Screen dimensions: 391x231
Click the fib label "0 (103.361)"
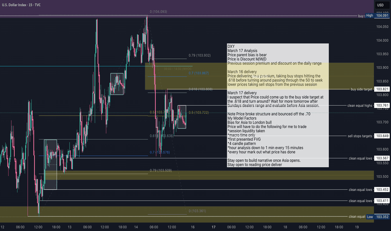click(x=197, y=211)
